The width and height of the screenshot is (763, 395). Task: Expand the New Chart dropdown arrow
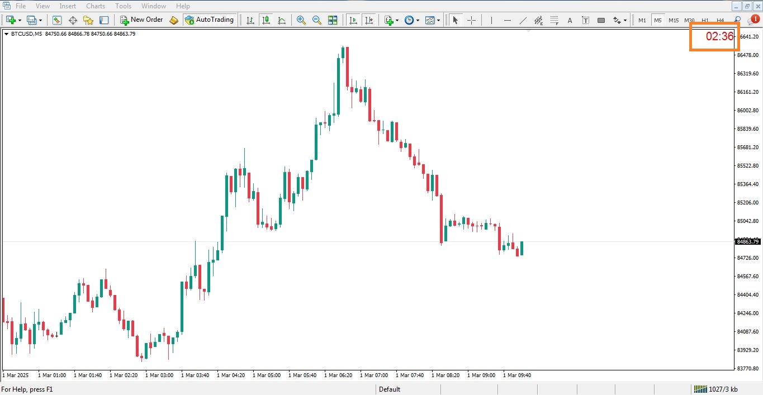click(x=20, y=20)
